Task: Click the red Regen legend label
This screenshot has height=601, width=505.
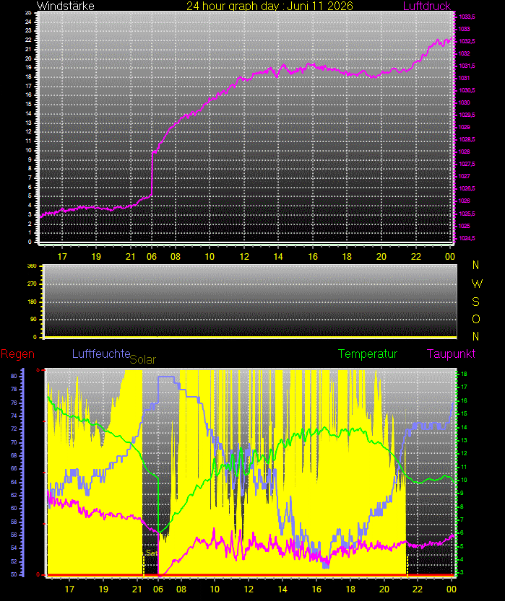Action: click(17, 354)
